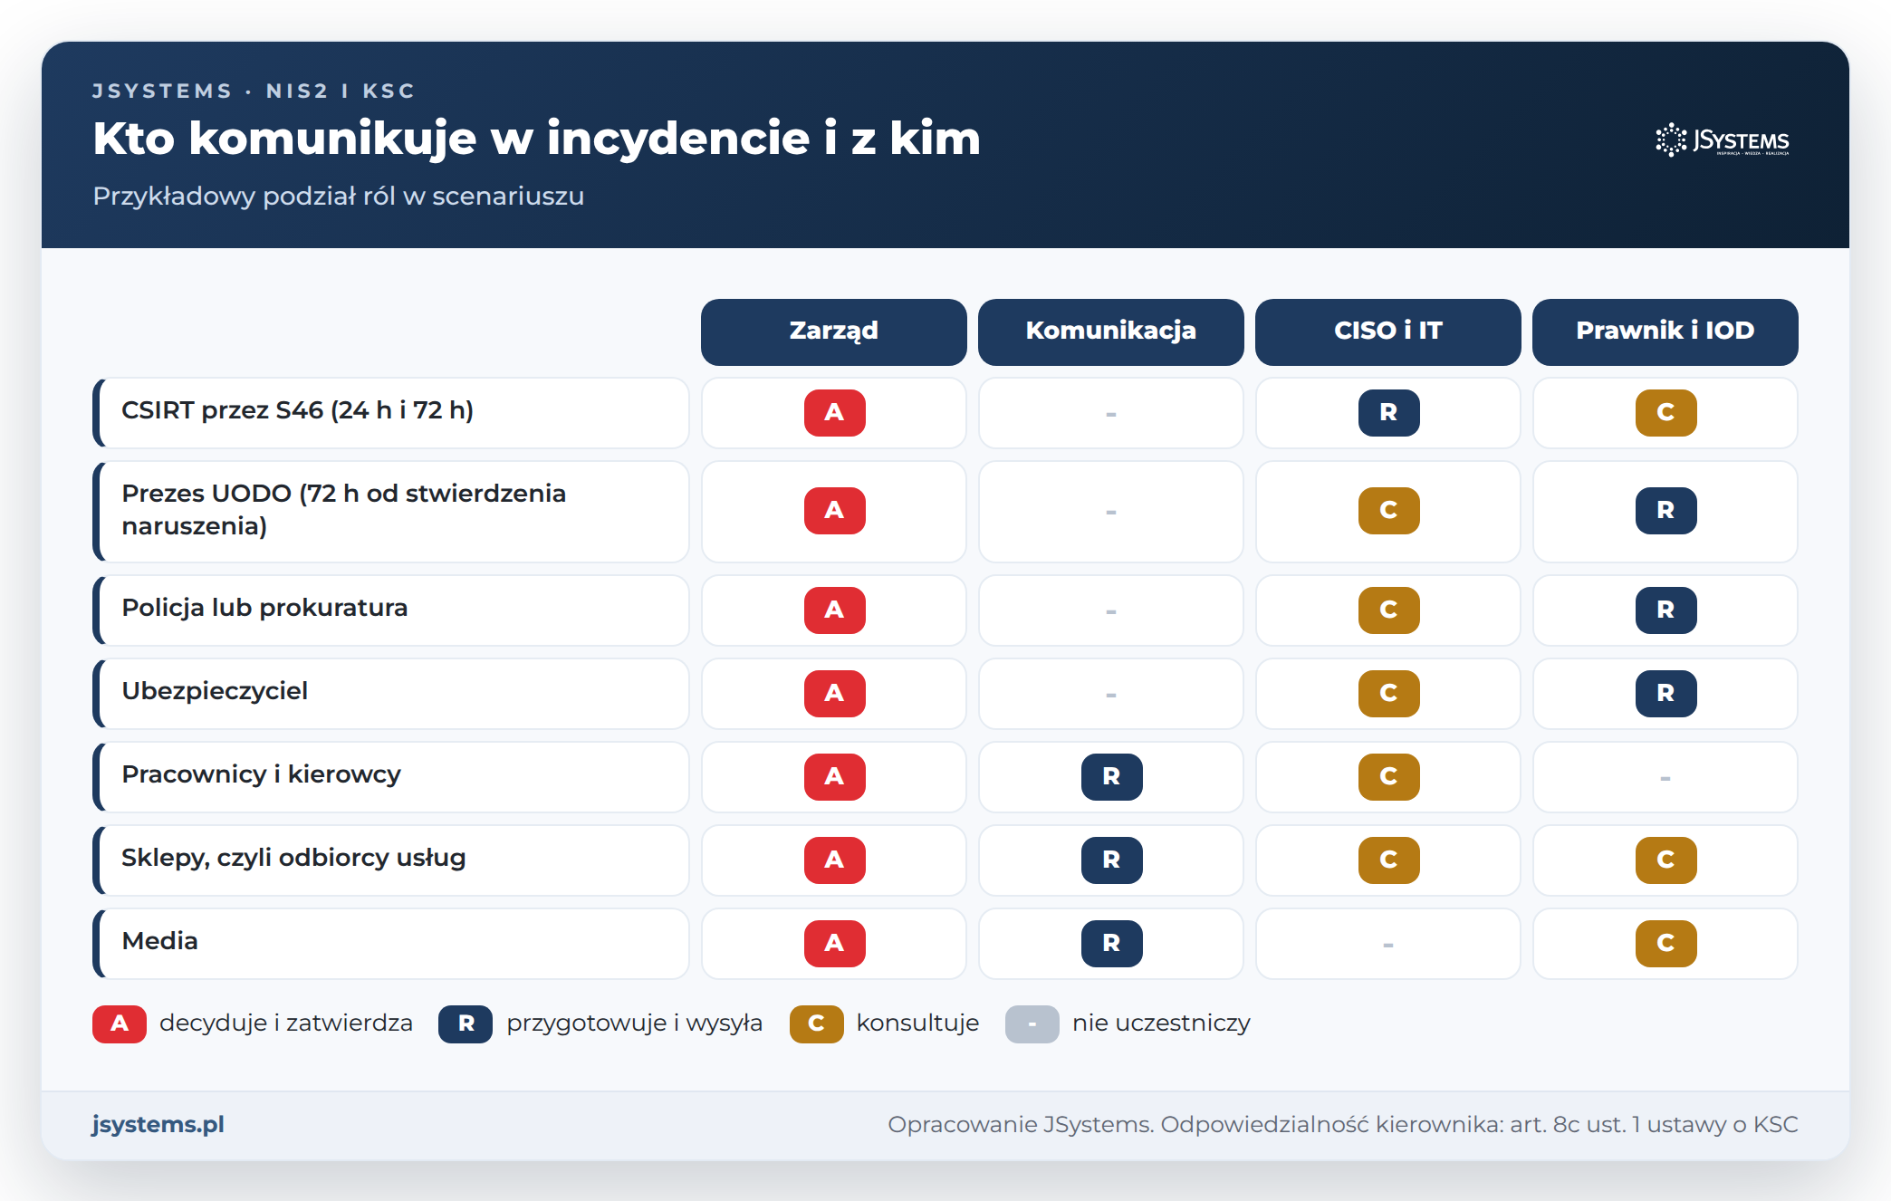Click the red A badge in CSIRT row
This screenshot has height=1201, width=1891.
(x=834, y=413)
